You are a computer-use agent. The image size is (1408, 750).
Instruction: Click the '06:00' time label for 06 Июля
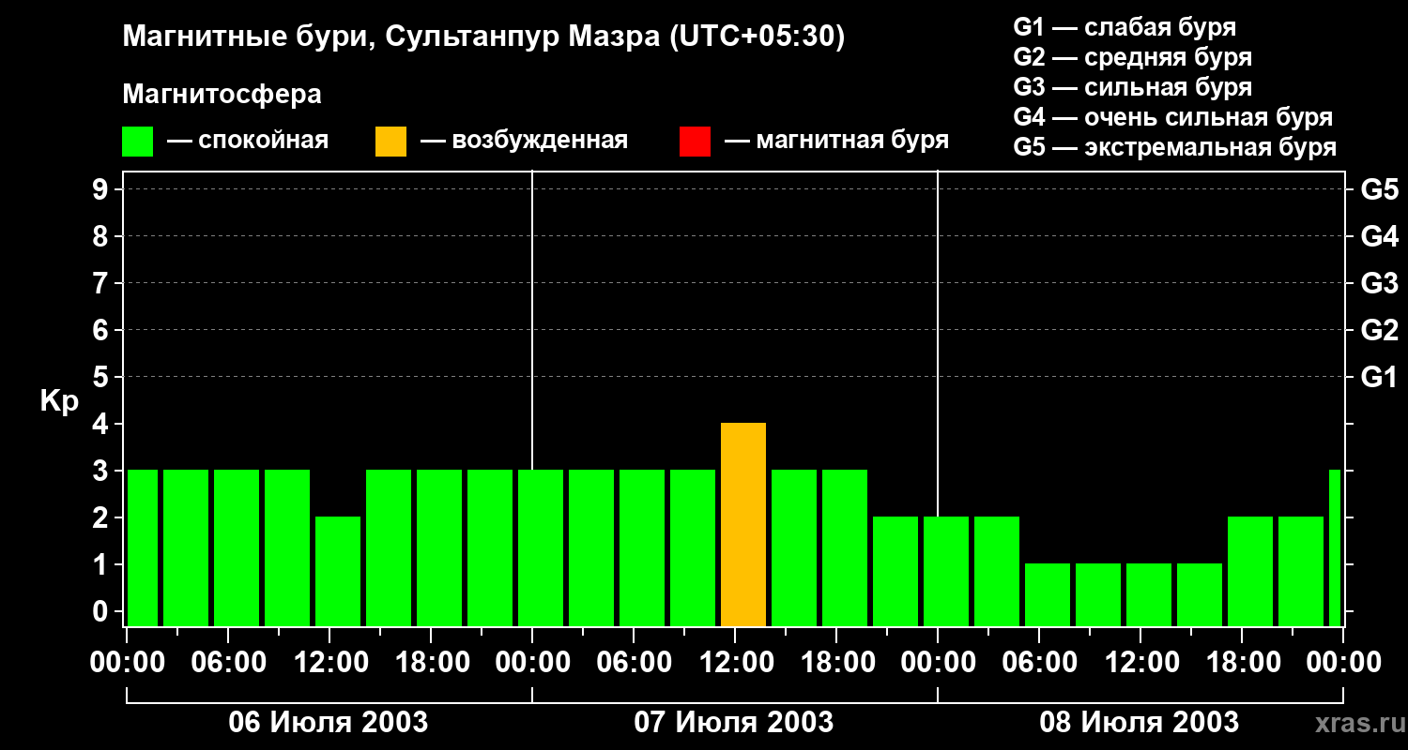(227, 663)
